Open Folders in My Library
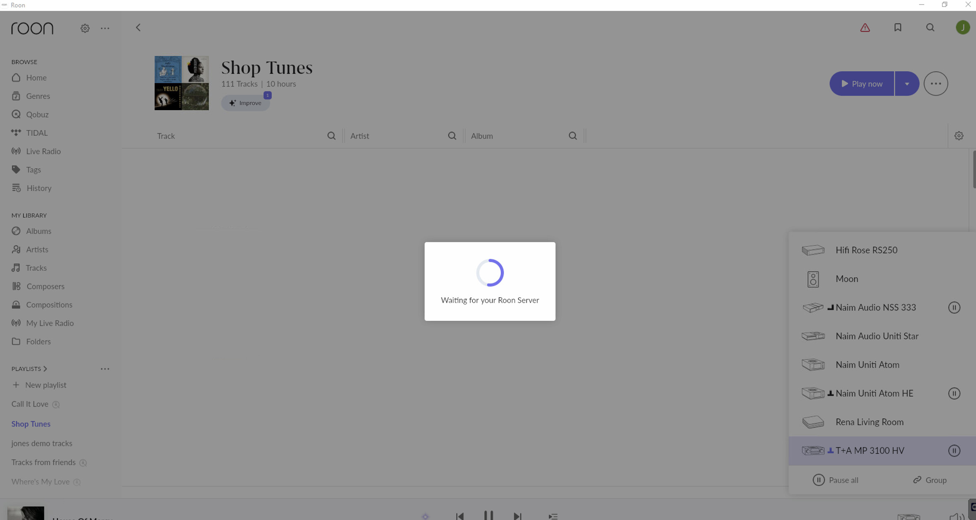The width and height of the screenshot is (976, 520). point(31,342)
